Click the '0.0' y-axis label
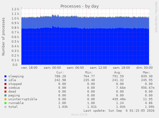 pos(15,65)
